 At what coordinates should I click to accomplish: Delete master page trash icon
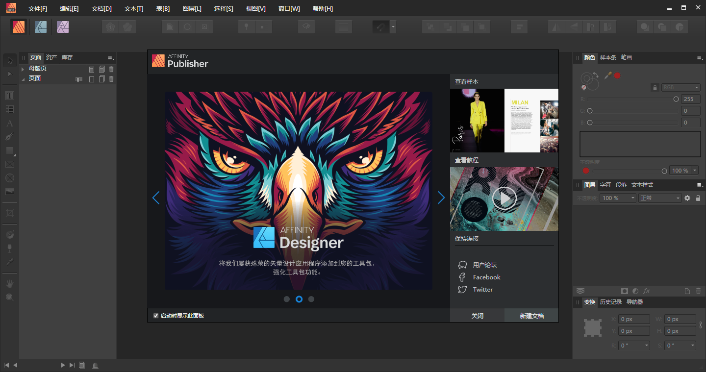pos(111,69)
